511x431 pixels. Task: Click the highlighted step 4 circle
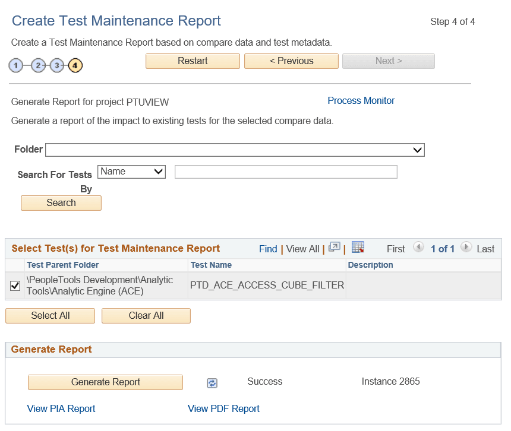tap(75, 65)
